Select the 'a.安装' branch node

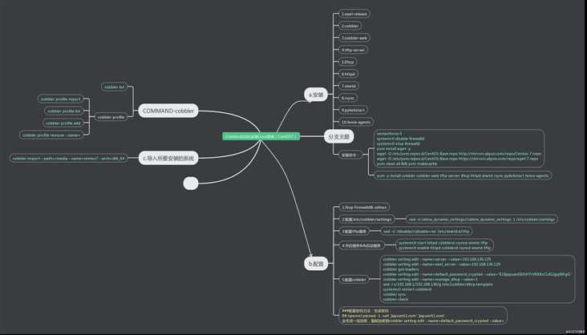coord(316,95)
